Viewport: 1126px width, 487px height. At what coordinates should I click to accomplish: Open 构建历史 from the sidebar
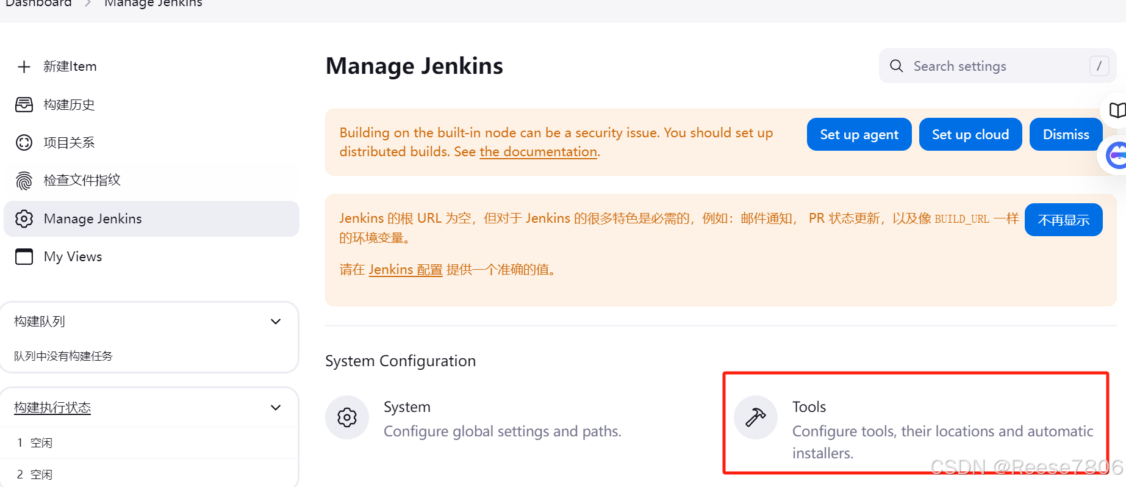(x=151, y=104)
